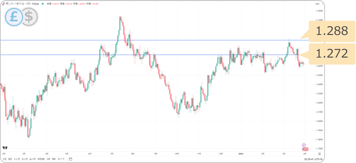Image resolution: width=356 pixels, height=163 pixels.
Task: Click the 1.31000 price axis label
Action: [319, 20]
